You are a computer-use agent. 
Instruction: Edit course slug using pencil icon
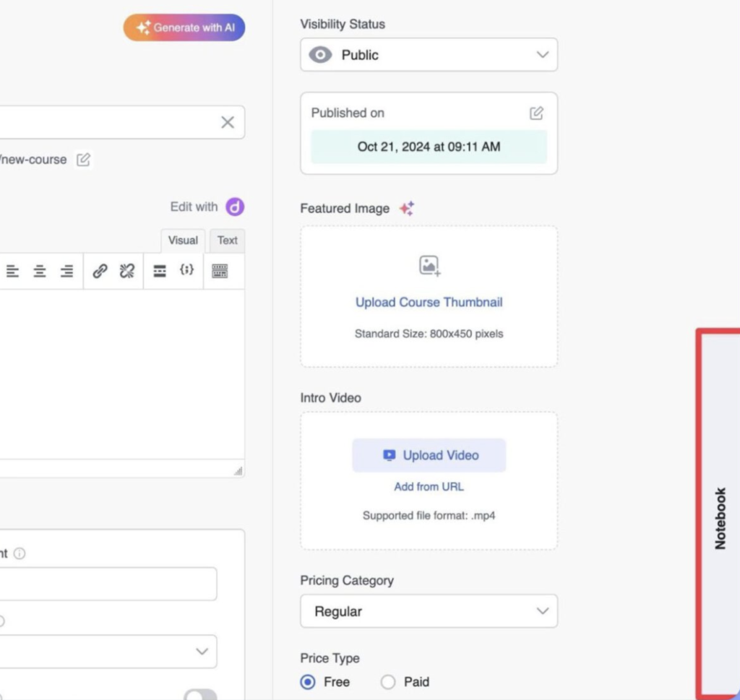click(x=84, y=160)
